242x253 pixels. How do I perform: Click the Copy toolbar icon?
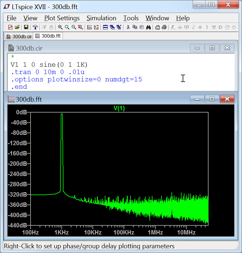(x=135, y=27)
